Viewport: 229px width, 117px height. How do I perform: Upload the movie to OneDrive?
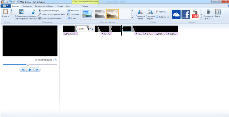tap(176, 14)
